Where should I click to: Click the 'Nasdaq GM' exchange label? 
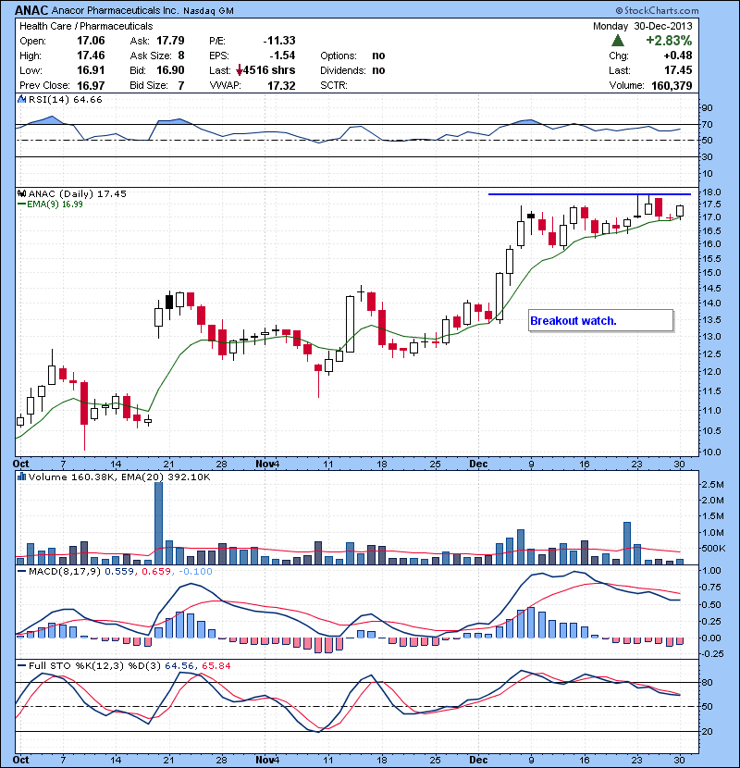[x=208, y=11]
